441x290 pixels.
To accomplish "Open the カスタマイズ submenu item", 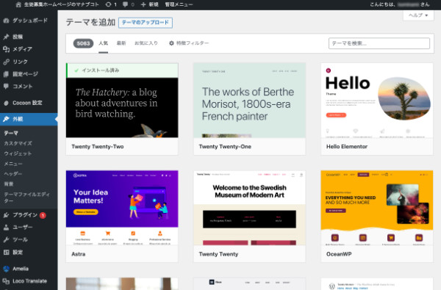I will (18, 143).
